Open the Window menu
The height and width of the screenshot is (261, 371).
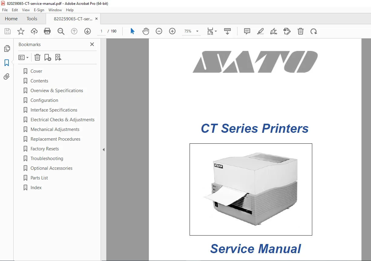click(x=55, y=10)
